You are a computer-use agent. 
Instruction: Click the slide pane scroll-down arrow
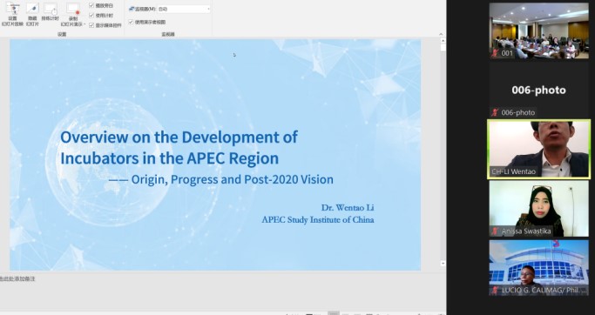click(443, 263)
